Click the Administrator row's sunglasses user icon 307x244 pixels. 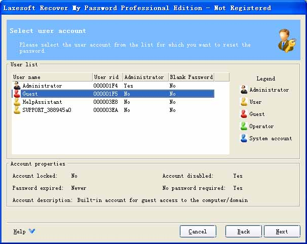pos(17,86)
